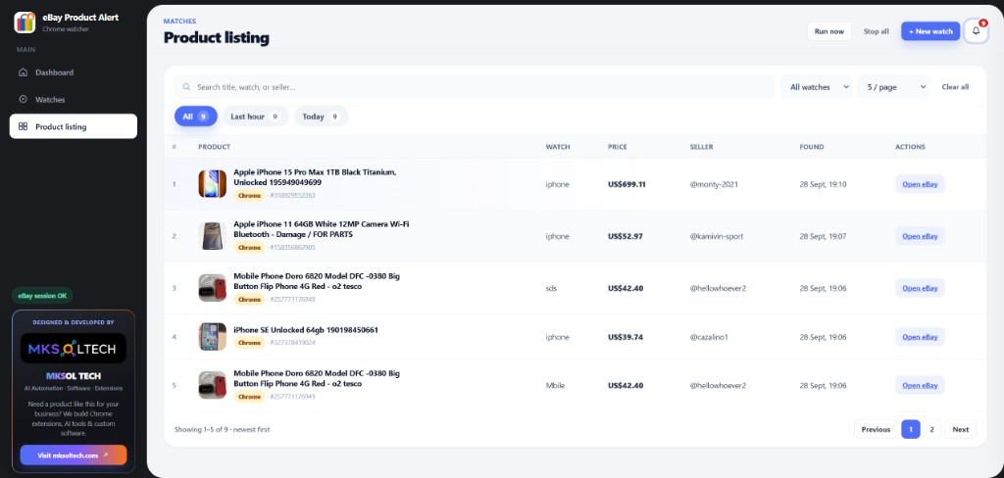Click the Next page button

coord(960,429)
